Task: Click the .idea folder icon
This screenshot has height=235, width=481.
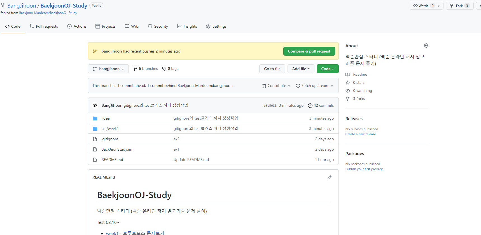Action: [x=95, y=118]
